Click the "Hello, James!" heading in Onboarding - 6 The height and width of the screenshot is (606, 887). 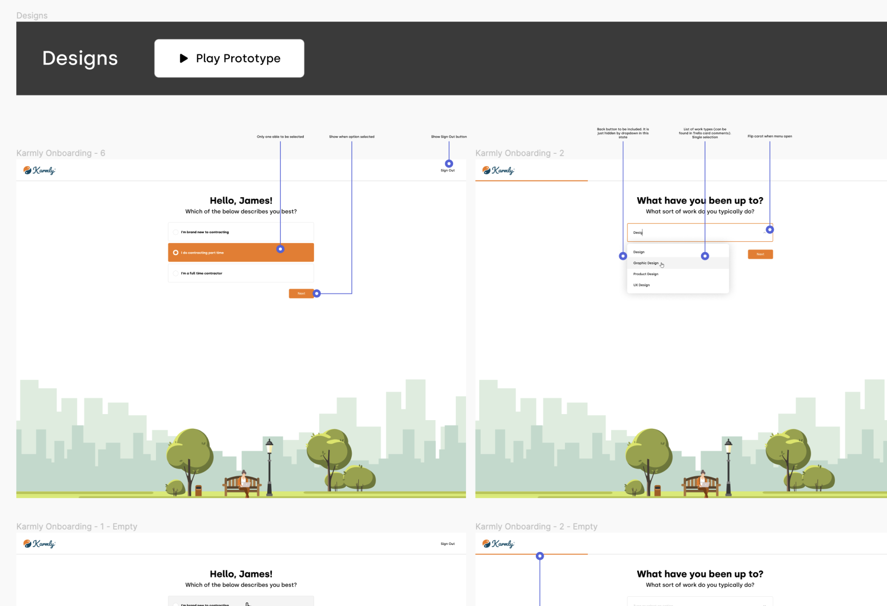[241, 201]
